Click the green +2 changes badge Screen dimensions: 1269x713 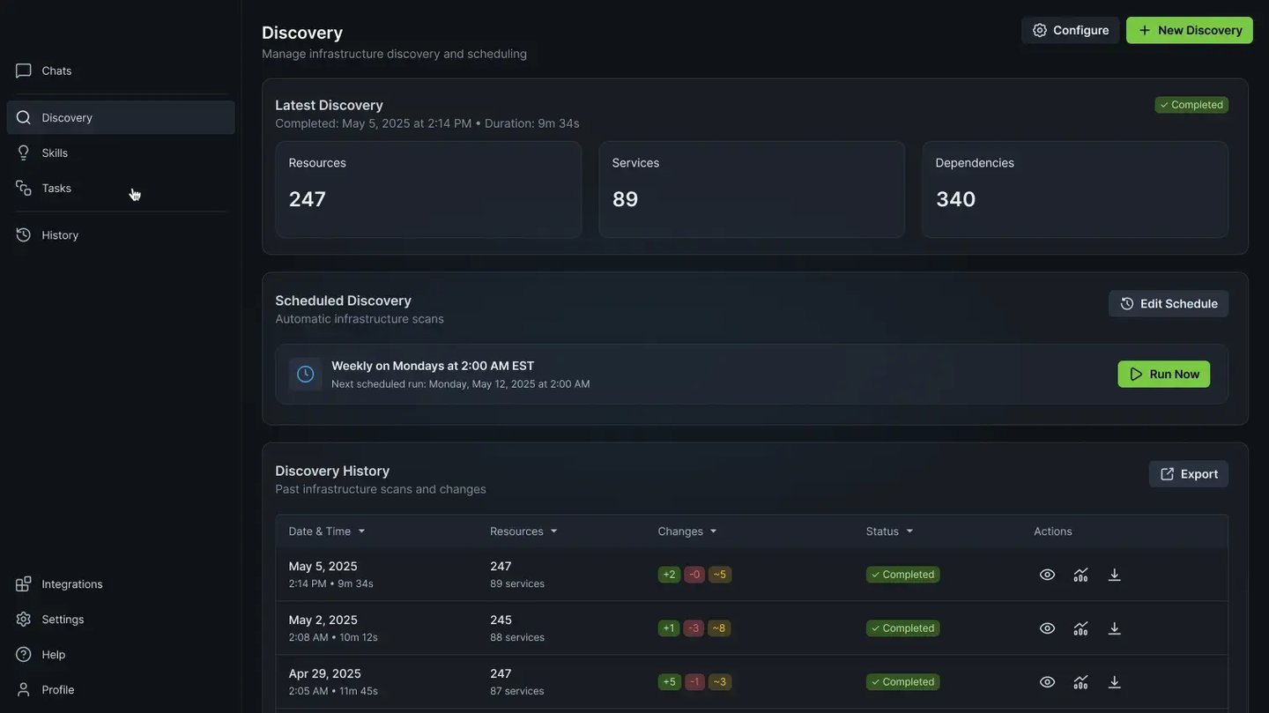[x=669, y=575]
